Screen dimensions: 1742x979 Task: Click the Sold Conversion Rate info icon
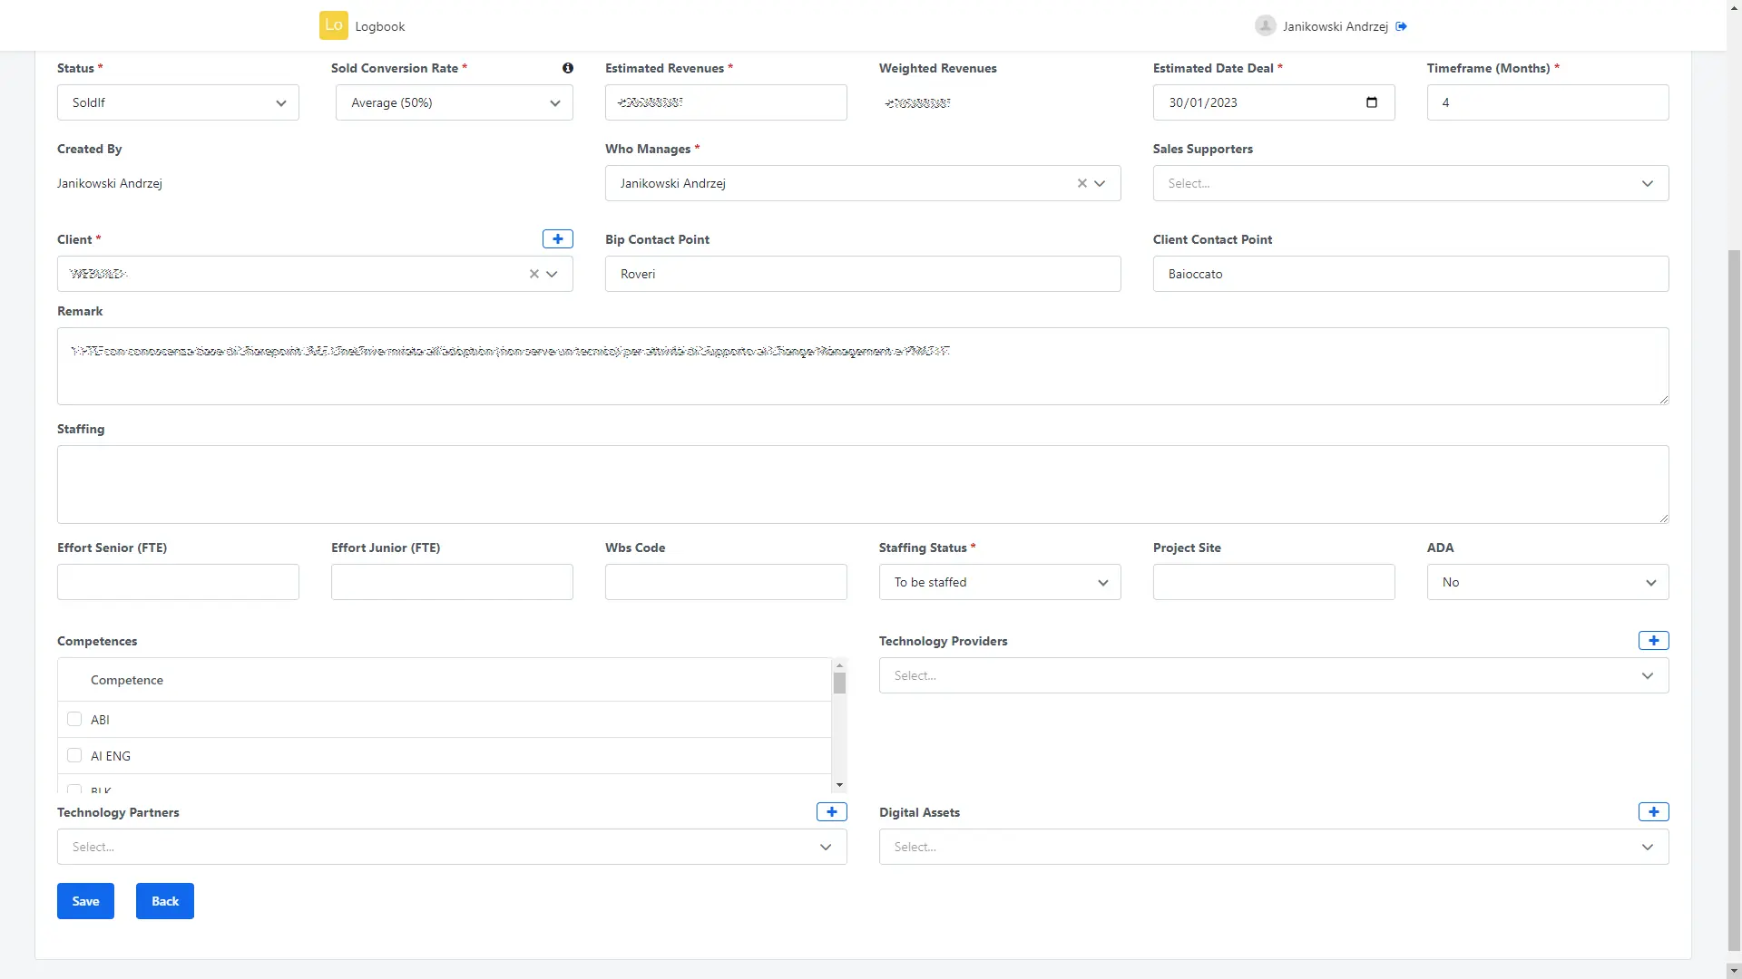[568, 68]
